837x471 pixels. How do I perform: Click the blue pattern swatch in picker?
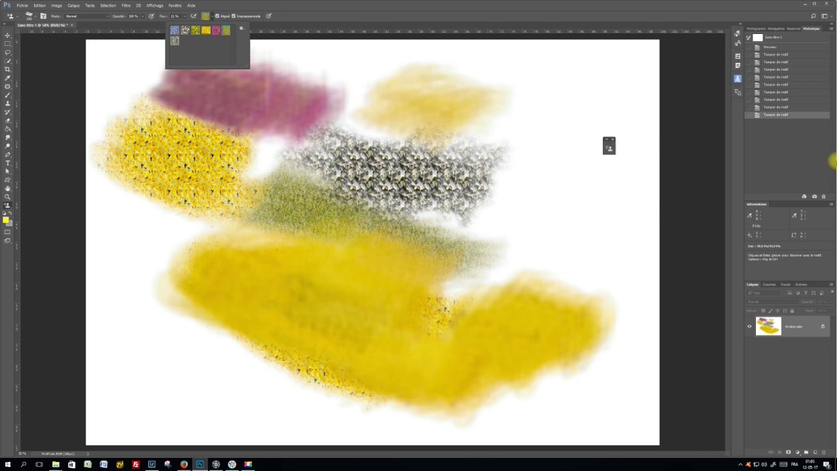pyautogui.click(x=175, y=30)
